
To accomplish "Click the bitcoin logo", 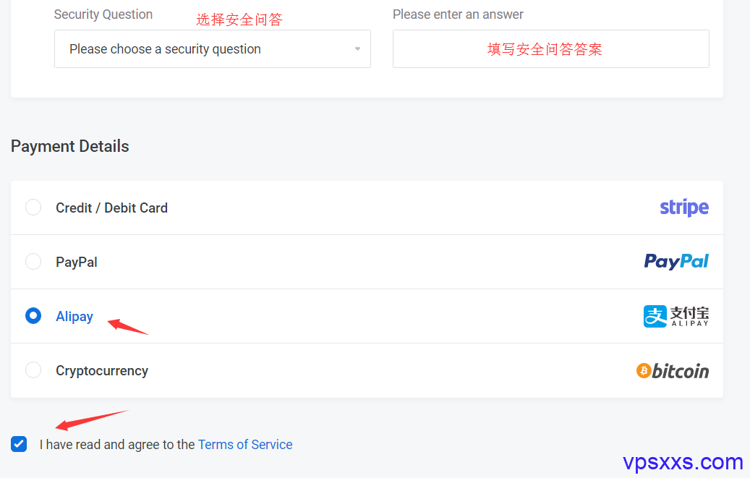I will click(x=673, y=371).
